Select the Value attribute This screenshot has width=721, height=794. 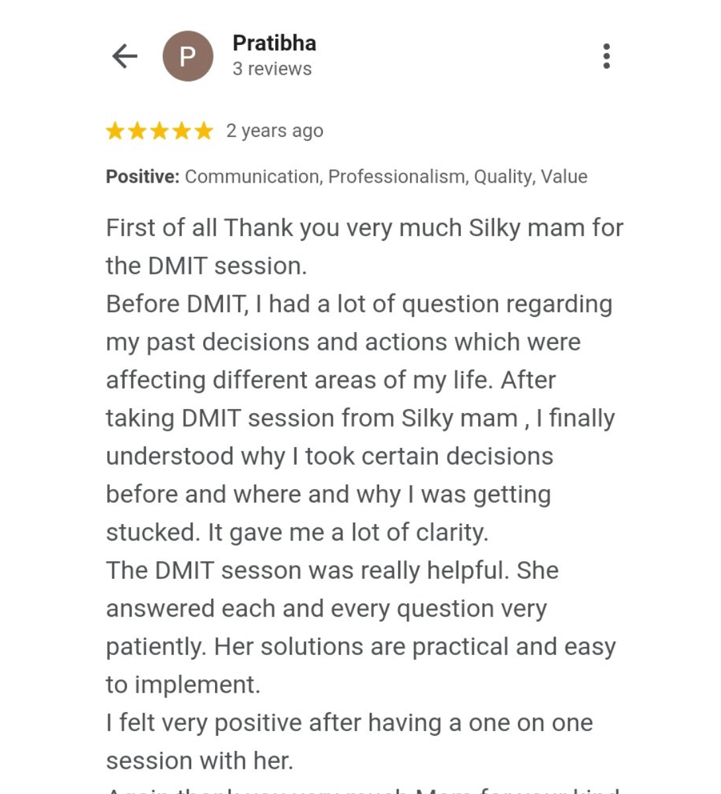[564, 177]
